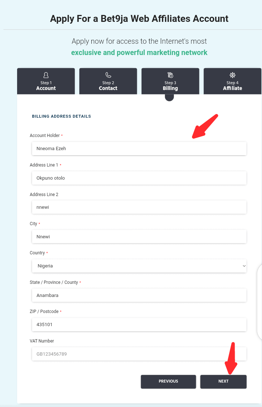Expand the Country dropdown showing Nigeria
Image resolution: width=262 pixels, height=407 pixels.
pos(139,266)
